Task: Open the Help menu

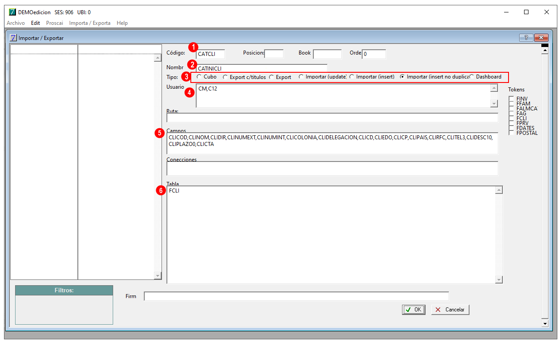Action: (122, 23)
